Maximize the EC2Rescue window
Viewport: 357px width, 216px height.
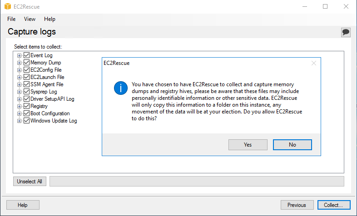[325, 7]
